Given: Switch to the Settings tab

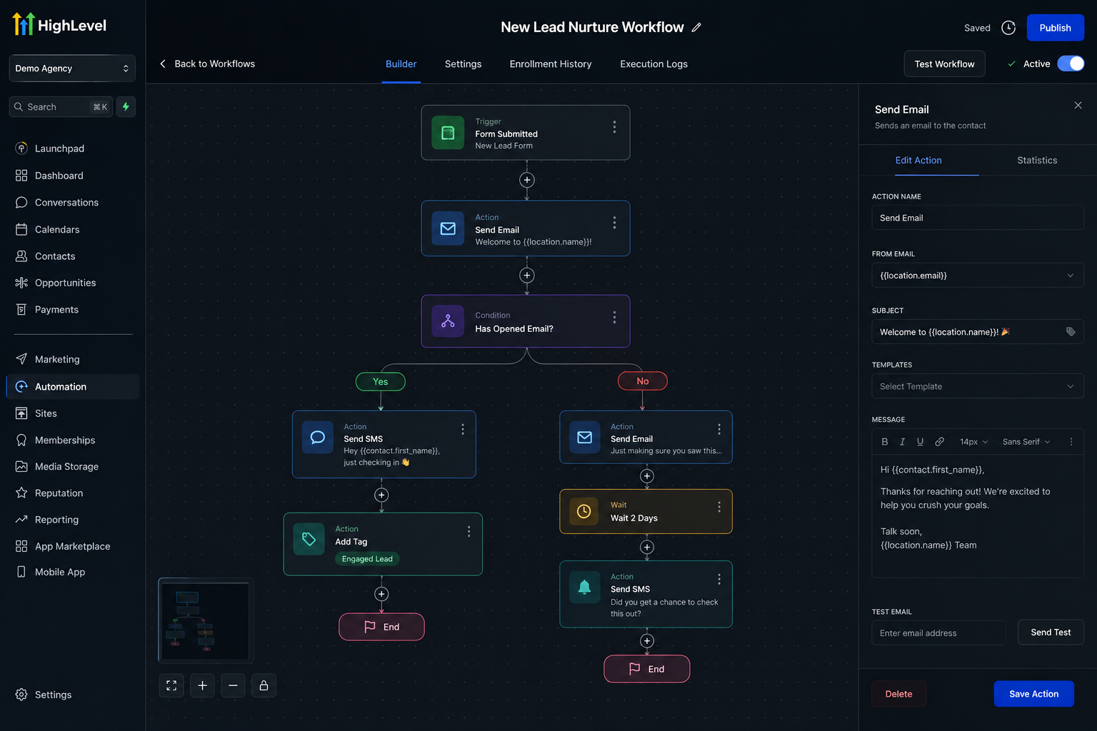Looking at the screenshot, I should [x=463, y=64].
